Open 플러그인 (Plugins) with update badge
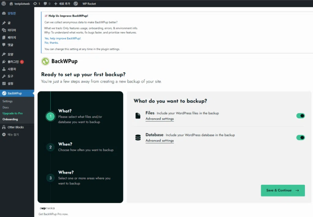This screenshot has height=217, width=313. [x=13, y=62]
